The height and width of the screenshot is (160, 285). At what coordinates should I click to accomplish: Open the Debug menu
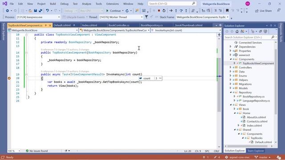[x=64, y=4]
